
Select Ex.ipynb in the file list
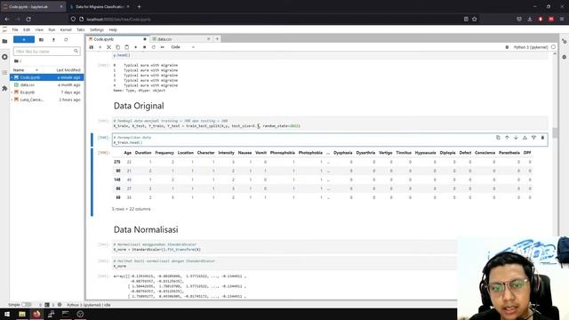point(47,92)
